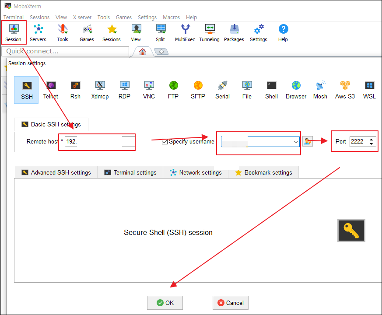Go to the home tab icon
382x315 pixels.
coord(143,52)
